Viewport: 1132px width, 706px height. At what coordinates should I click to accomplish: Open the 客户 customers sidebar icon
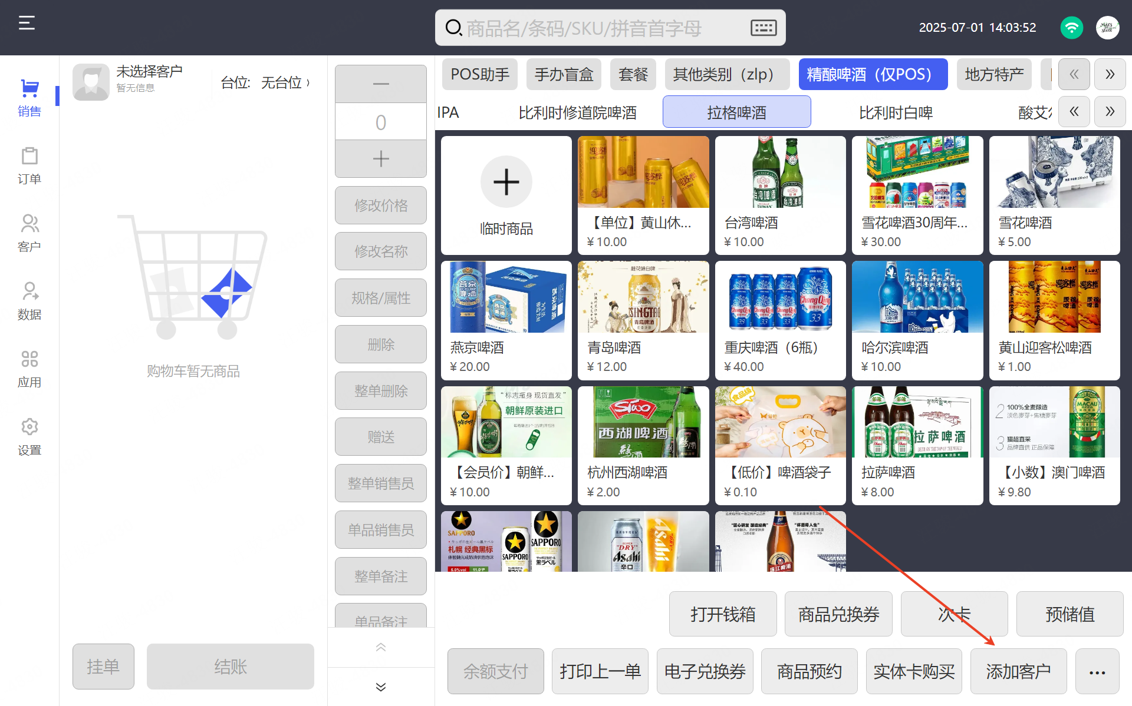click(29, 233)
